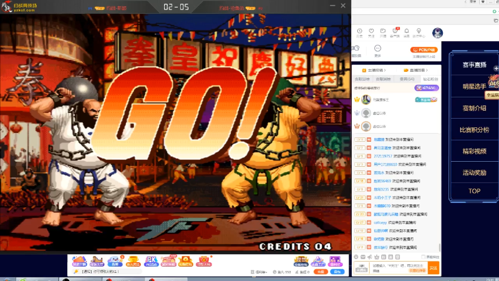
Task: Select 比赛积分榜 in right menu
Action: [x=474, y=130]
